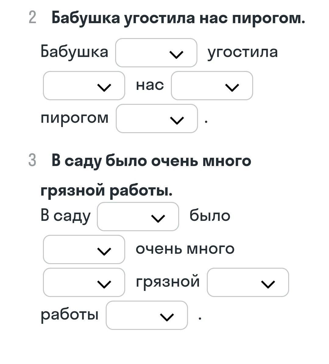Click the question number 3
The image size is (329, 364).
[32, 161]
